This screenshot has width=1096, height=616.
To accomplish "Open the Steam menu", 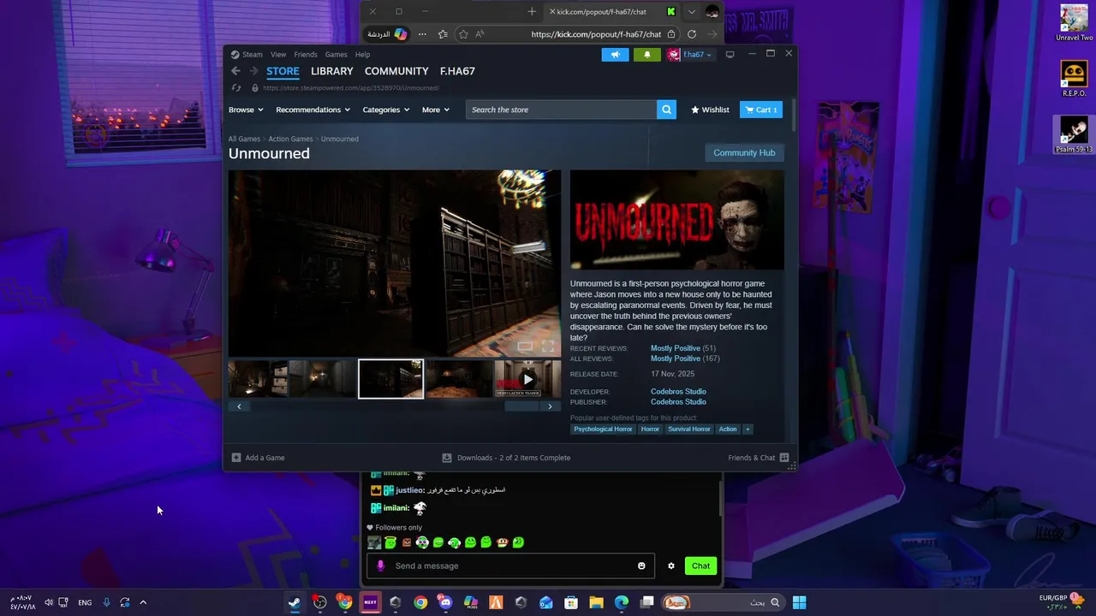I will click(252, 55).
